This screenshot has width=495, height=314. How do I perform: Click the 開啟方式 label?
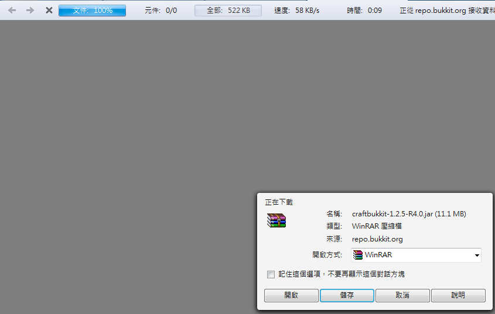tap(327, 255)
